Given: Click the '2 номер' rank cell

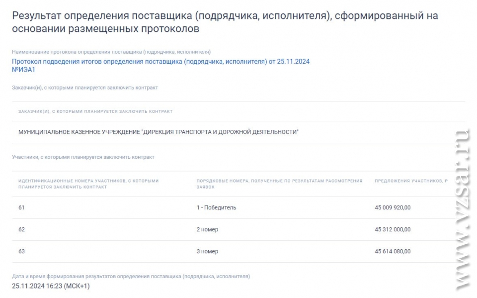Looking at the screenshot, I should (x=207, y=229).
